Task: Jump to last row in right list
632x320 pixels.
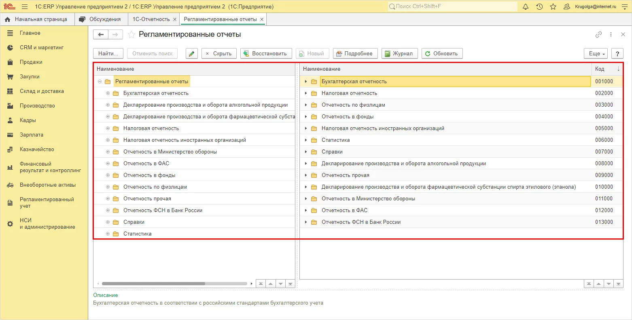Action: 618,284
